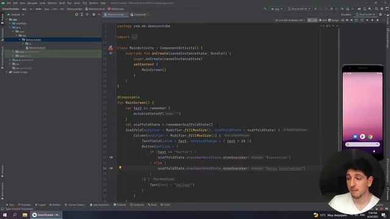The height and width of the screenshot is (219, 390).
Task: Click the Project vertical side tab
Action: [2, 19]
